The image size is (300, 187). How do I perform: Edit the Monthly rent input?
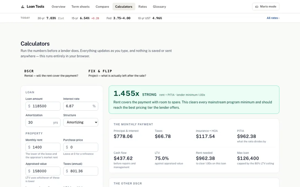point(43,147)
